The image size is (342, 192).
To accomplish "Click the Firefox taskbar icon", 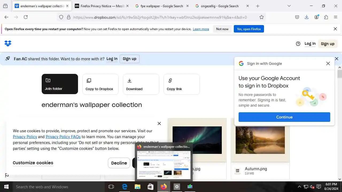I will [164, 187].
